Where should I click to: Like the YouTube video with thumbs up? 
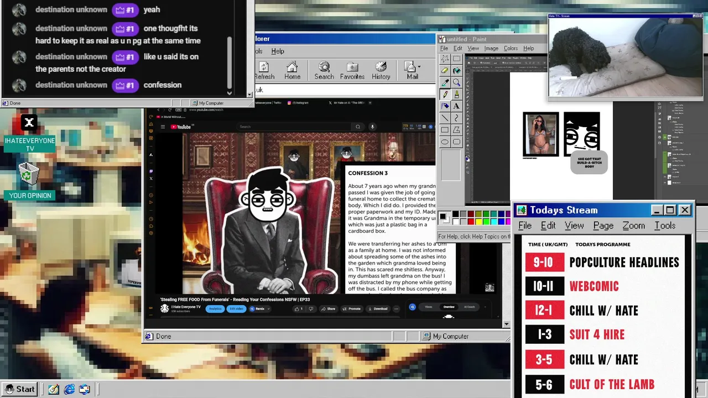click(x=299, y=309)
